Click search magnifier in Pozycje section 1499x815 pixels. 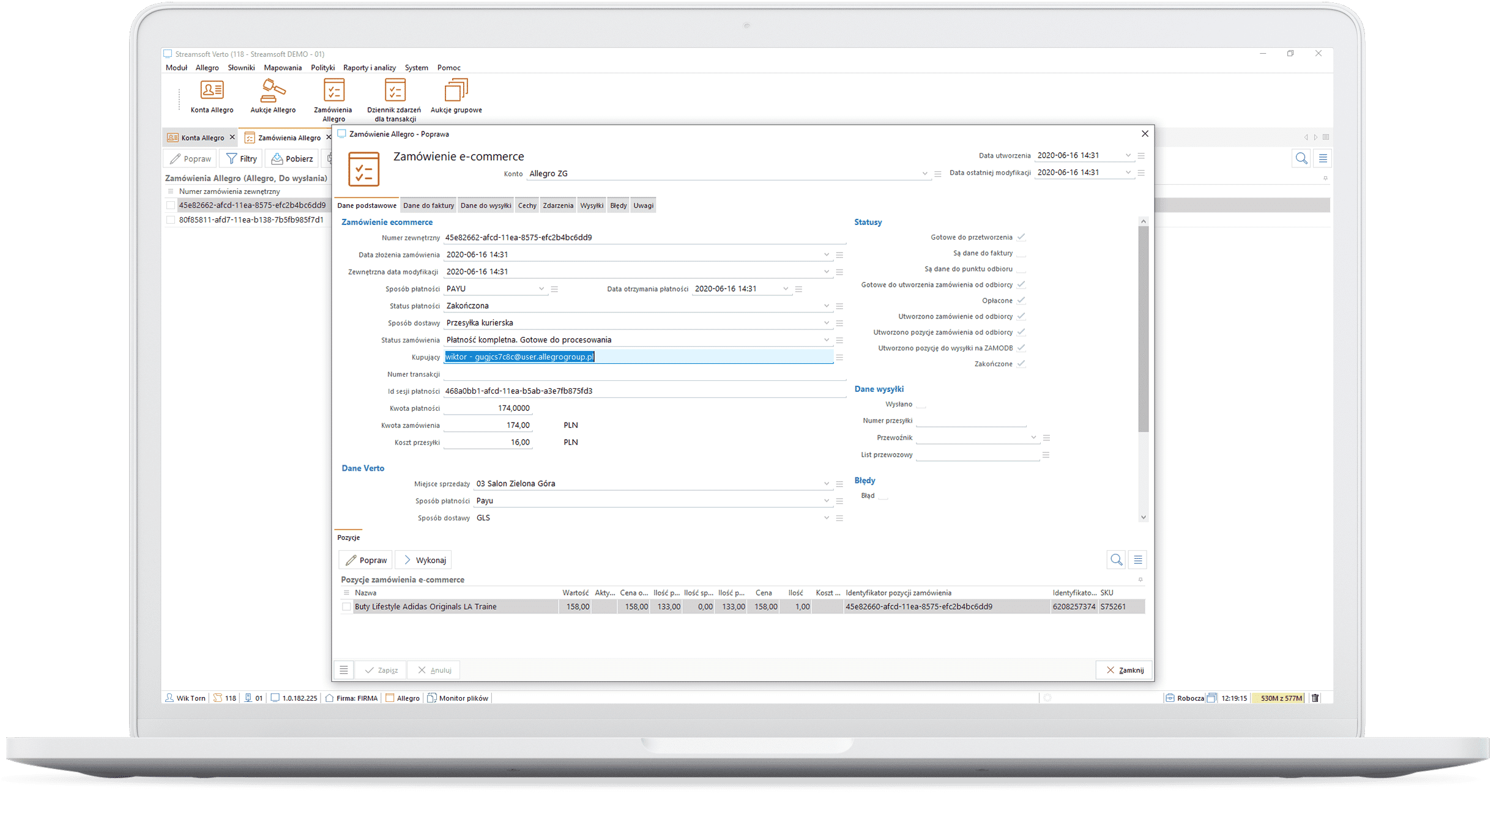coord(1116,559)
